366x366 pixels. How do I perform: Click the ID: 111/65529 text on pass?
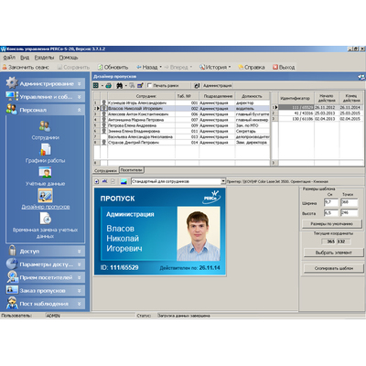pyautogui.click(x=119, y=268)
